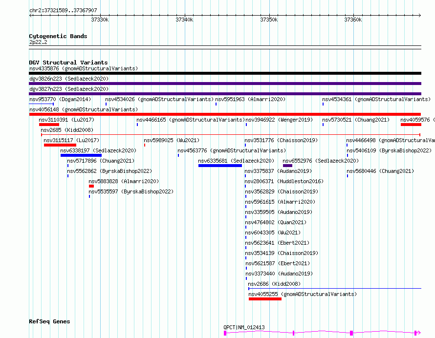The image size is (435, 338).
Task: Select red bar under nsv3115117
Action: [x=60, y=145]
